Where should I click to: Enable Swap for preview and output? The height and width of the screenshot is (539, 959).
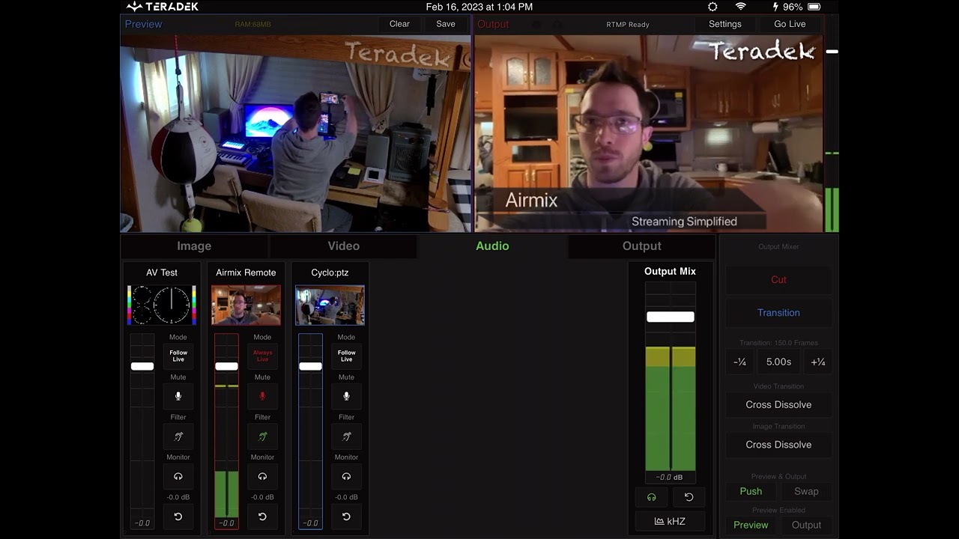point(806,491)
